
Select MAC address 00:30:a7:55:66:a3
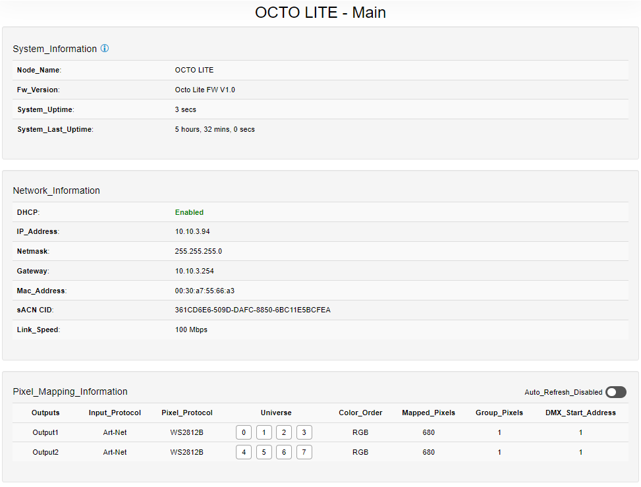(x=205, y=291)
